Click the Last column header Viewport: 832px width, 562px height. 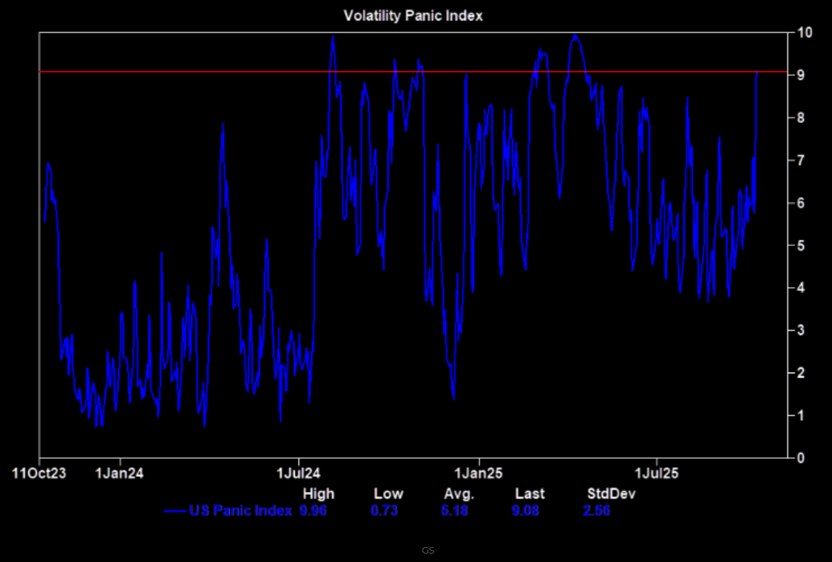(529, 493)
